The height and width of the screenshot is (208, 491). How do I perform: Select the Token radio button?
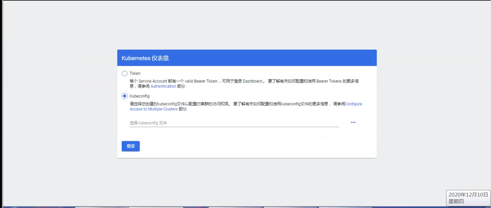point(124,73)
